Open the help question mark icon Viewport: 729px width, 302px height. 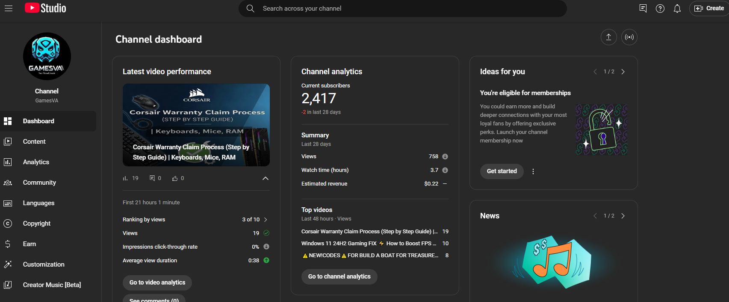click(660, 9)
